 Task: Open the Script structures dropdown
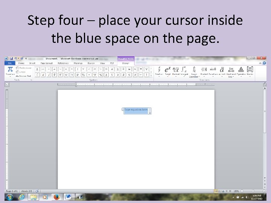coord(167,72)
